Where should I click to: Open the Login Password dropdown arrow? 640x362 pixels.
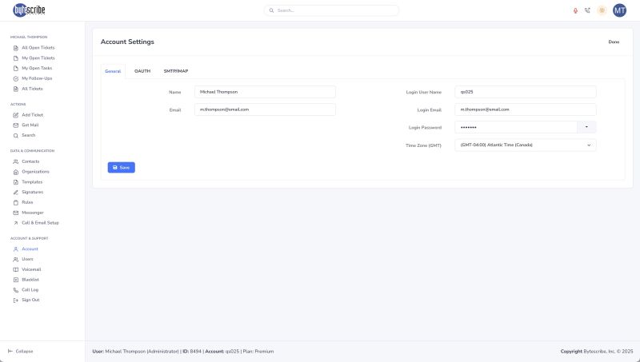(x=586, y=127)
